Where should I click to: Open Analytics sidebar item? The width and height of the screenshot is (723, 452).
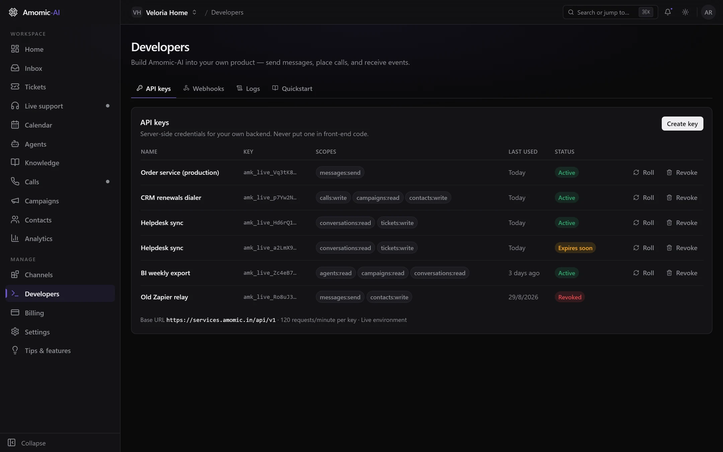(x=60, y=239)
